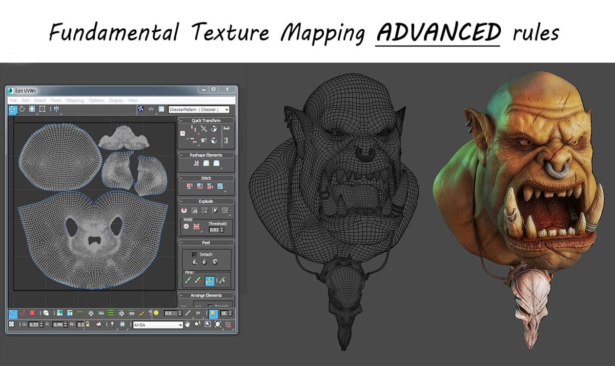
Task: Toggle the Detach checkbox in Peel
Action: click(194, 254)
